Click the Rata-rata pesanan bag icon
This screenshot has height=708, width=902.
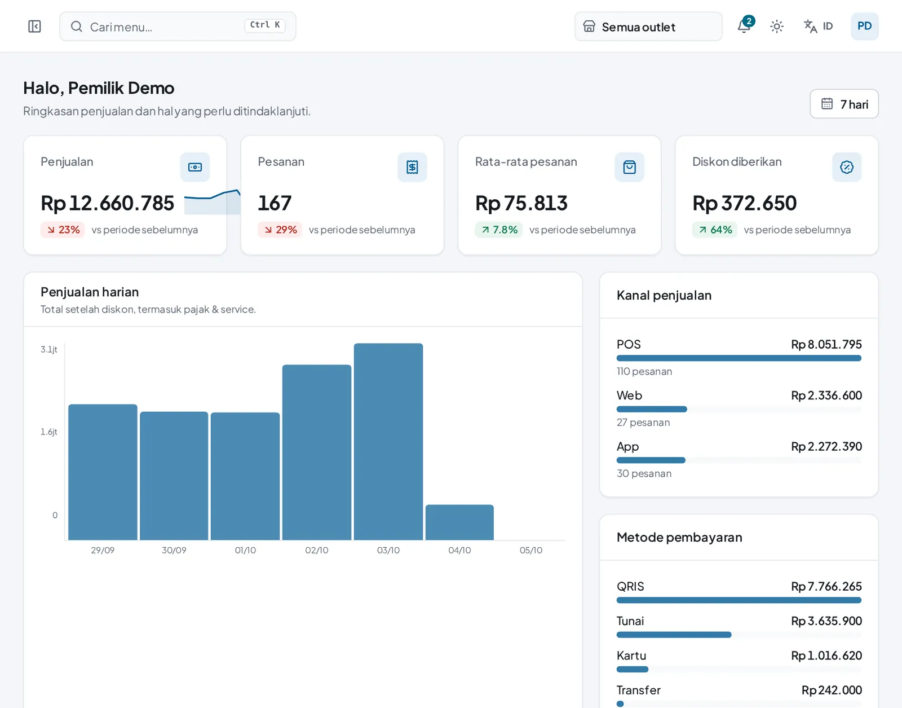coord(630,167)
